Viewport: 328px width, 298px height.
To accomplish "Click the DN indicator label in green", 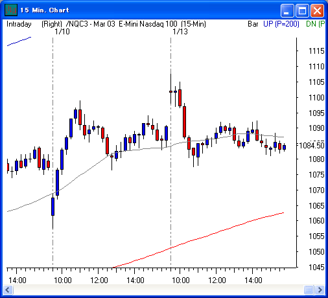I will point(316,24).
